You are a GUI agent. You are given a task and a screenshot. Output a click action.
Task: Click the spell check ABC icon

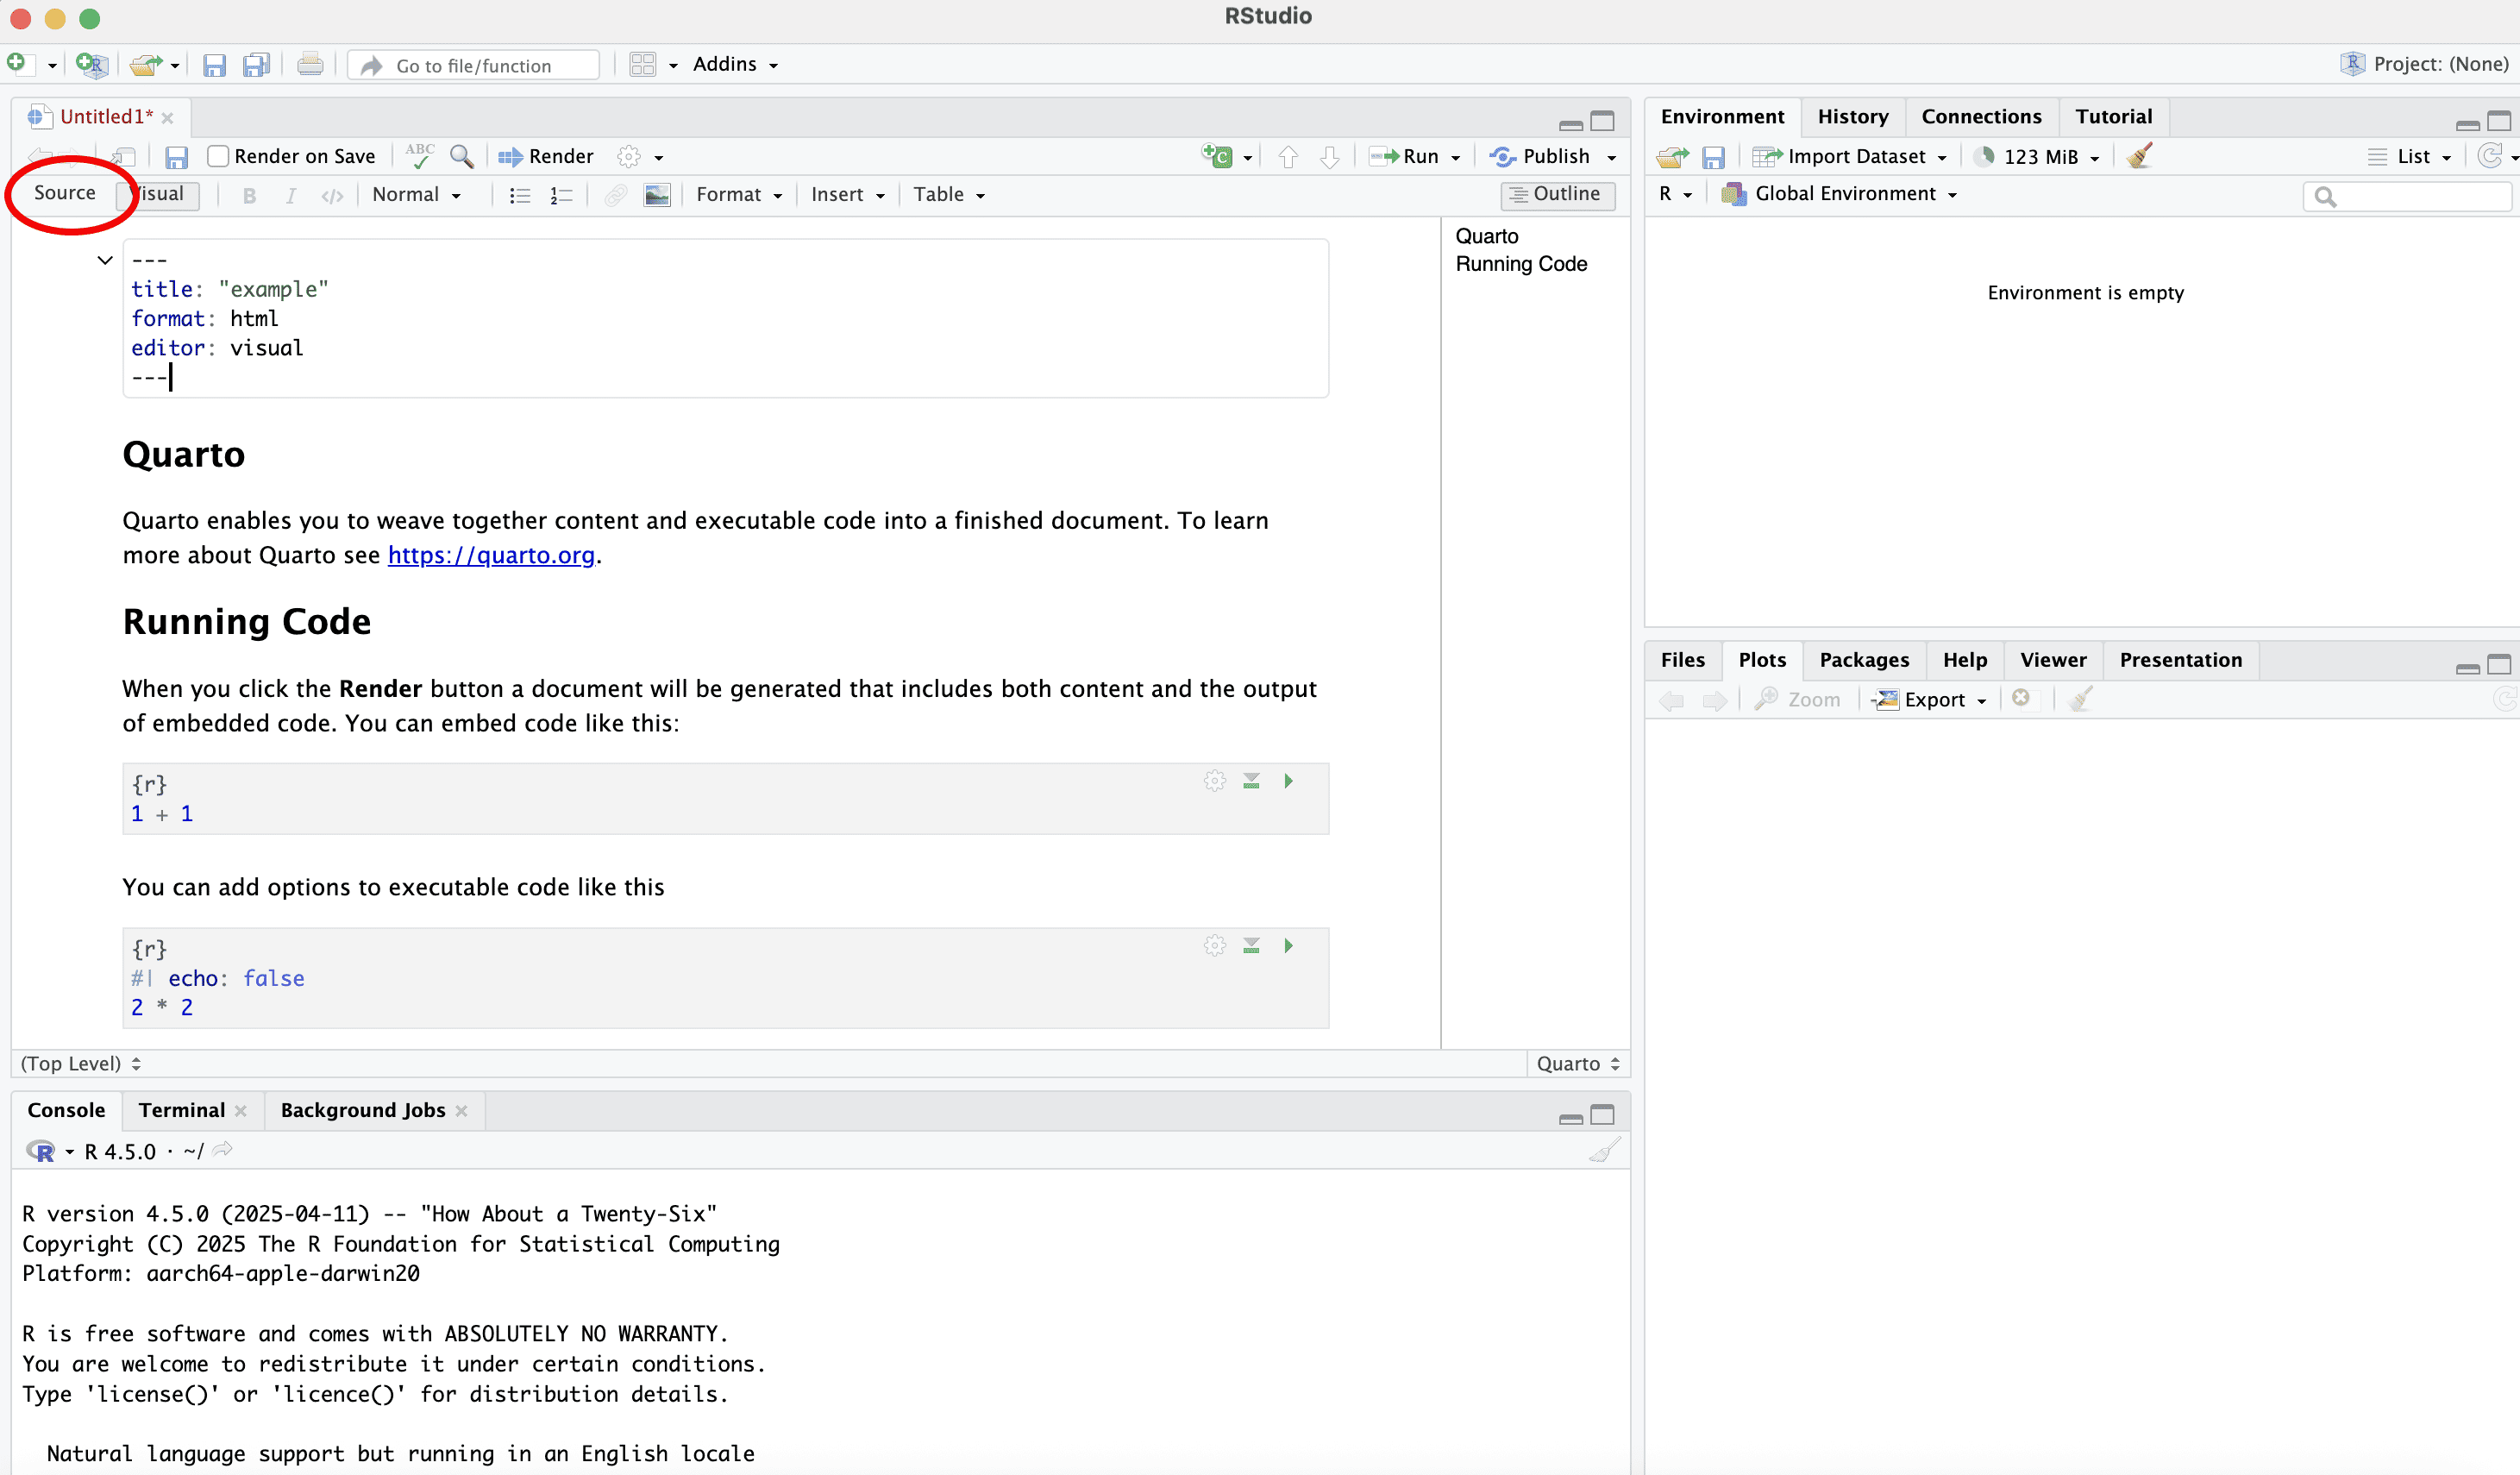pos(420,155)
